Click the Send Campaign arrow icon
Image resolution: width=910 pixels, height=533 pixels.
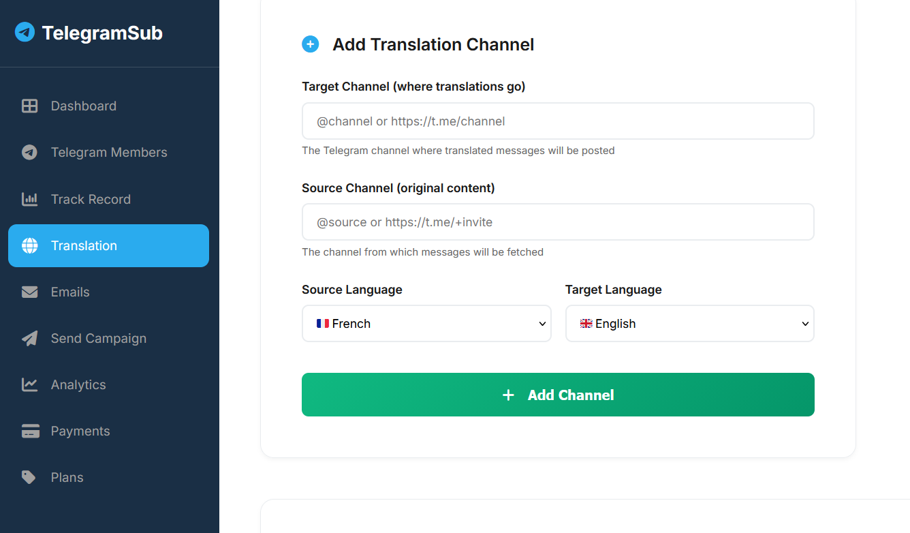click(x=29, y=338)
